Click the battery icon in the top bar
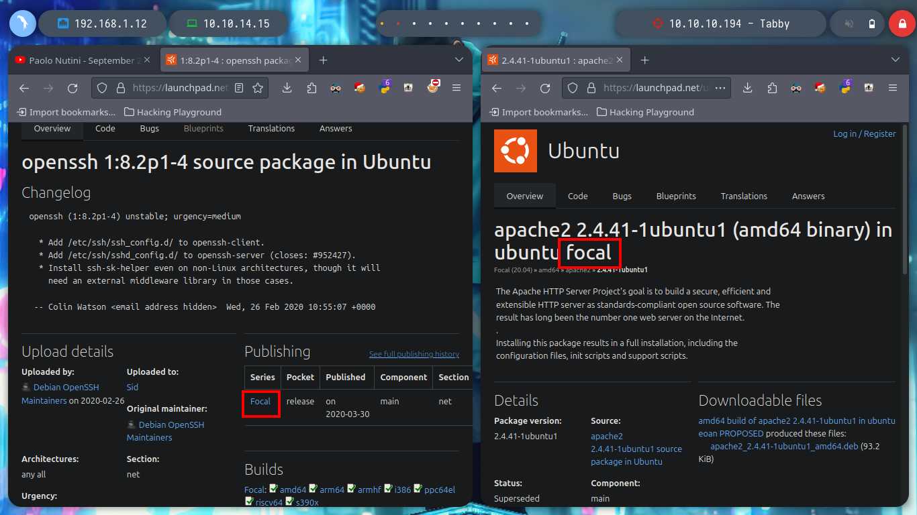 click(x=872, y=23)
